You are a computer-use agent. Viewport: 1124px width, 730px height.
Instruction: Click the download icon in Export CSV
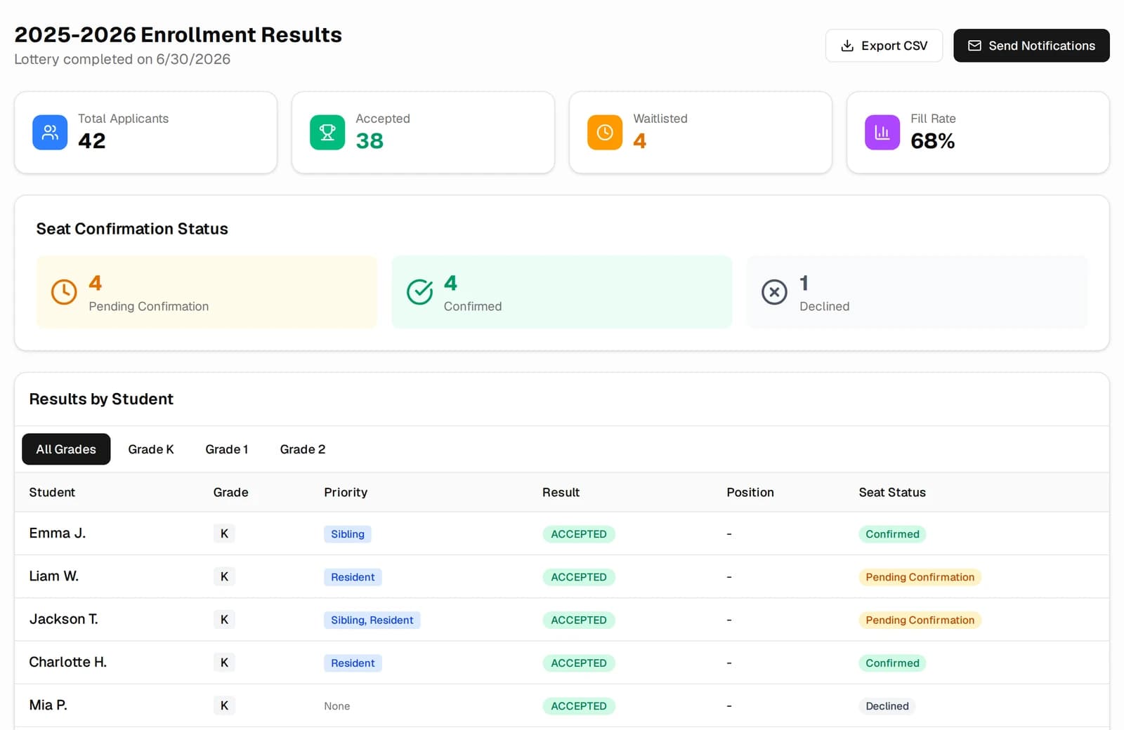[847, 46]
